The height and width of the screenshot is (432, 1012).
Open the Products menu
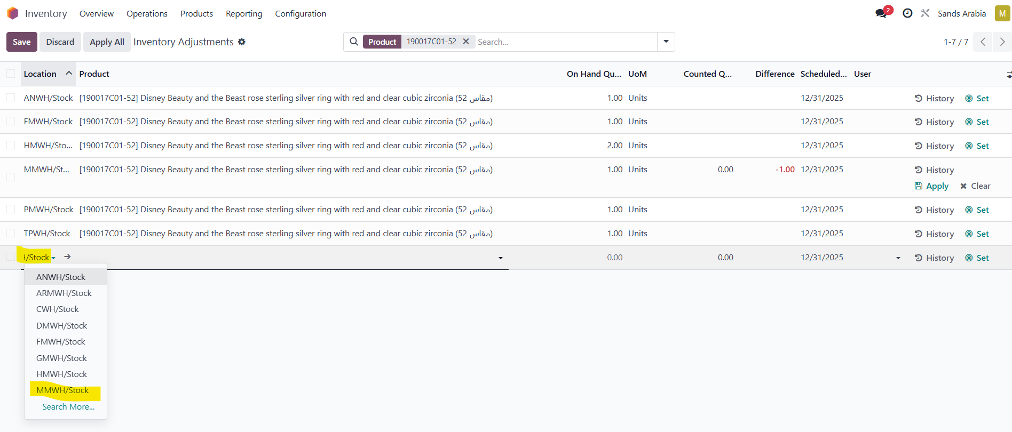click(x=196, y=13)
